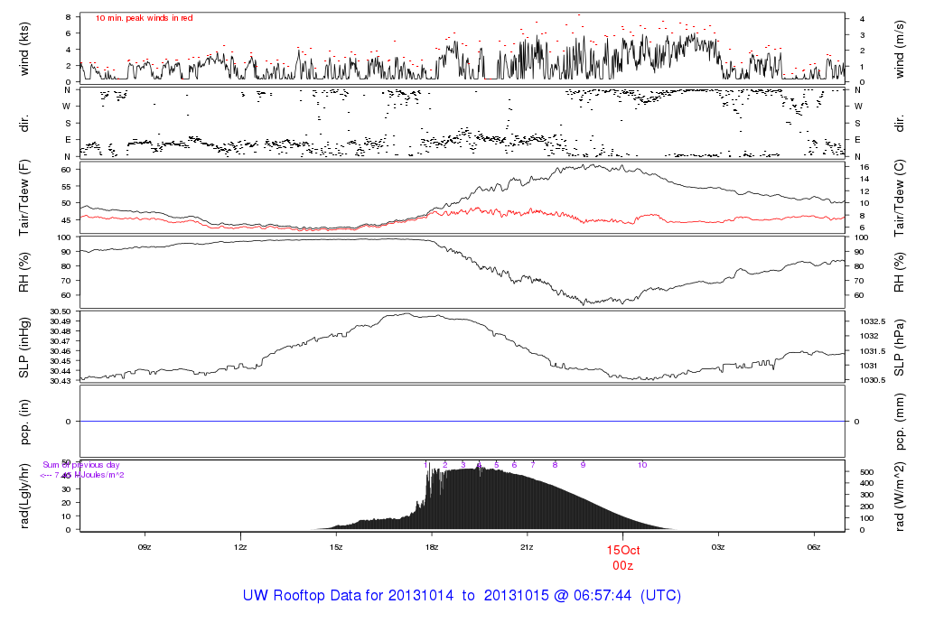Screen dimensions: 925x632
Task: Click the 'rad(Lgly/hr)' axis label
Action: coord(24,496)
